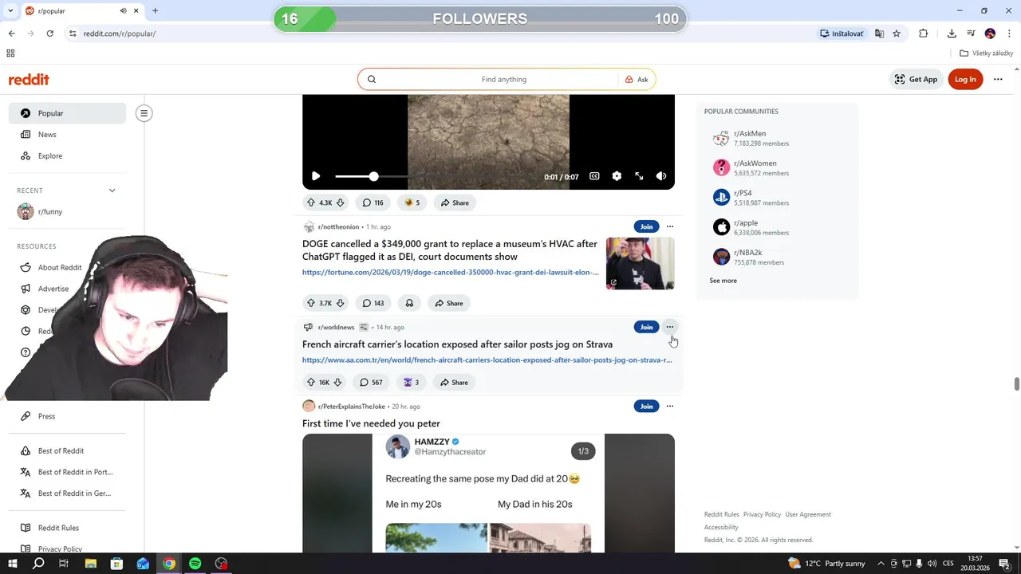Select Explore in the sidebar
The width and height of the screenshot is (1021, 574).
[x=67, y=155]
